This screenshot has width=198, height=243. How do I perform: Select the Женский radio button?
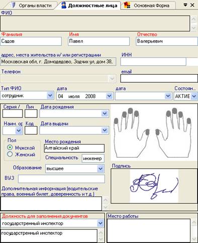pyautogui.click(x=10, y=154)
